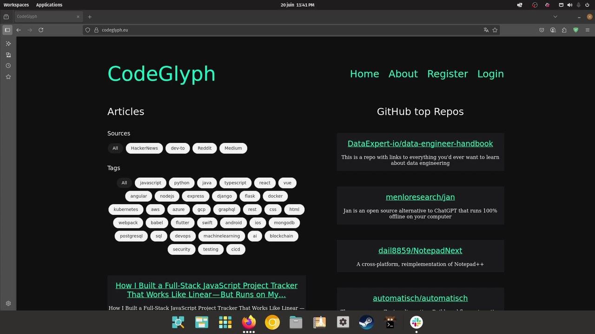This screenshot has width=595, height=334.
Task: Open the DataExpert-io/data-engineer-handbook repo link
Action: pyautogui.click(x=420, y=144)
